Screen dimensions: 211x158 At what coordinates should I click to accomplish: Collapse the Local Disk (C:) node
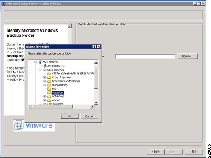(40, 70)
